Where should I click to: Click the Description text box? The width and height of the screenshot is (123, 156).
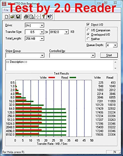[59, 65]
